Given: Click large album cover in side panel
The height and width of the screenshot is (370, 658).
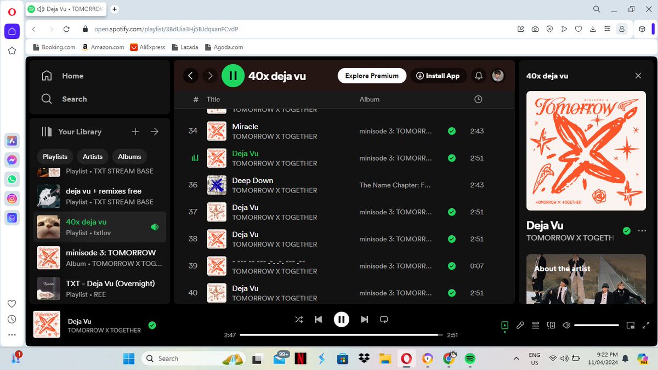Looking at the screenshot, I should tap(586, 150).
